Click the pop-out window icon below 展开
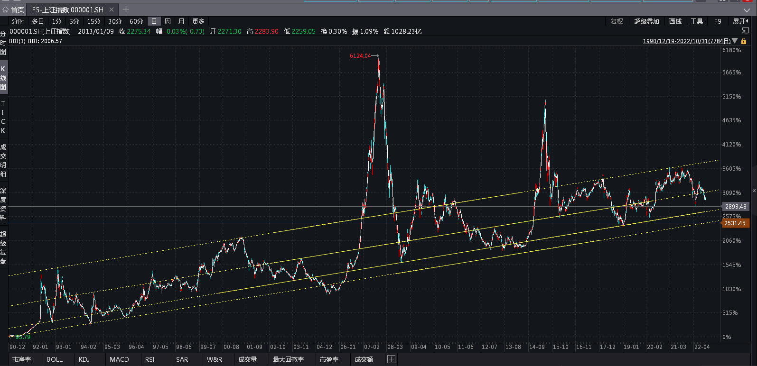This screenshot has width=757, height=366. point(745,31)
